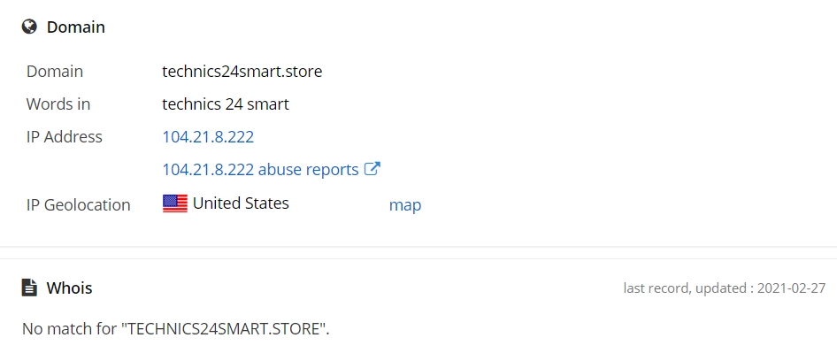Viewport: 837px width, 353px height.
Task: Click the technics24smart.store domain value
Action: (x=242, y=71)
